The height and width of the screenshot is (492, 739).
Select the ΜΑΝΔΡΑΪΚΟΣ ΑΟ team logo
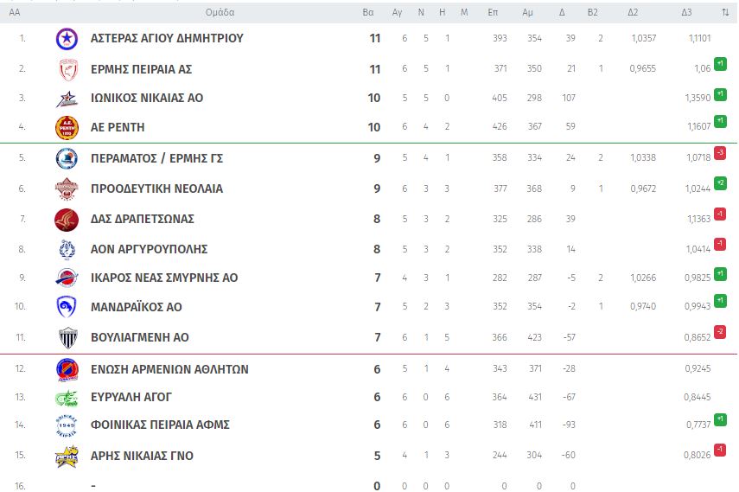[67, 307]
